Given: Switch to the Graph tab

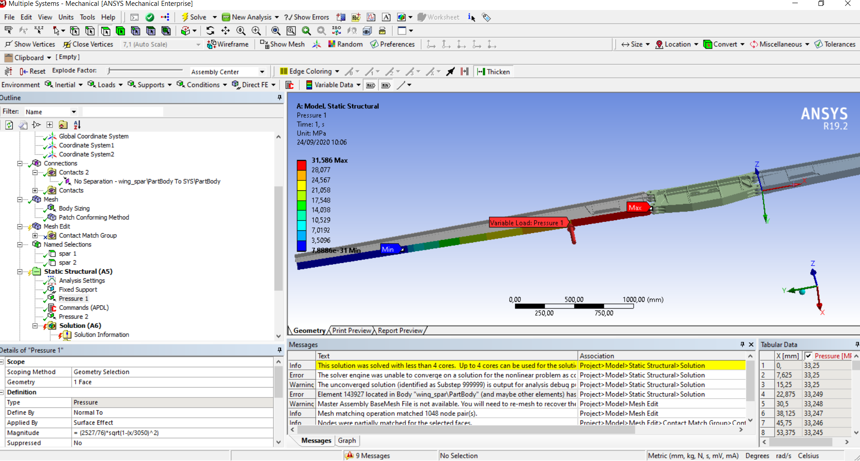Looking at the screenshot, I should point(346,441).
